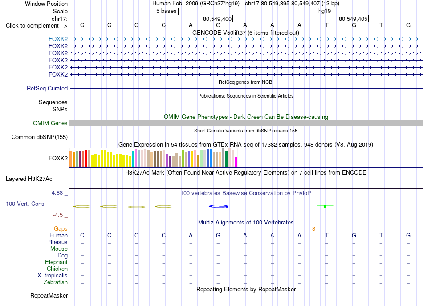Click '100 vertebrates Basewise Conservation by PhyloP' title
Screen dimensions: 423x306
[x=246, y=193]
